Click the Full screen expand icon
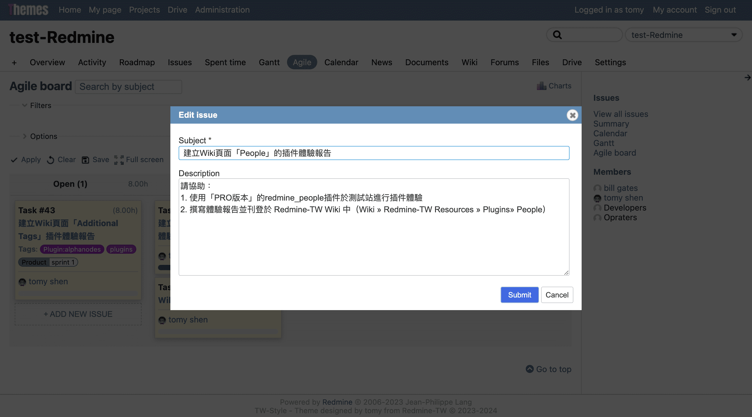The image size is (752, 417). click(119, 160)
